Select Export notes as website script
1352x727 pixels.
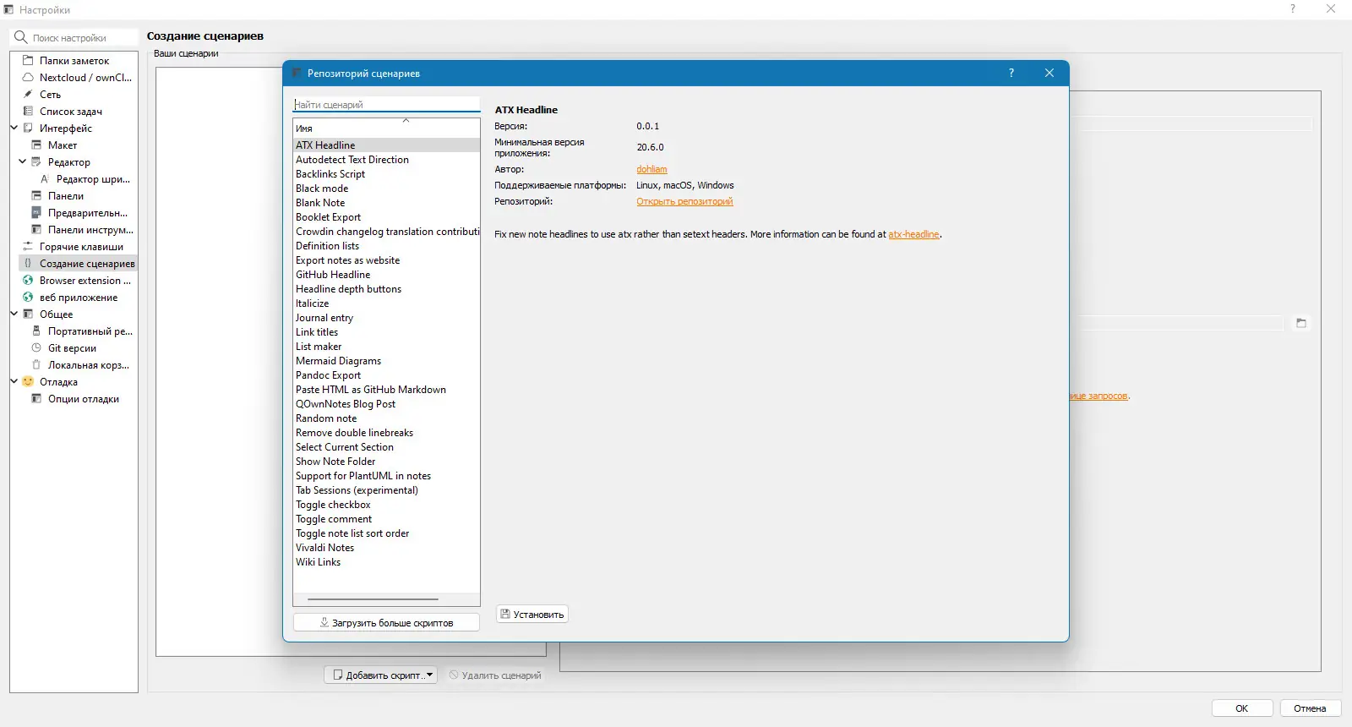click(386, 260)
